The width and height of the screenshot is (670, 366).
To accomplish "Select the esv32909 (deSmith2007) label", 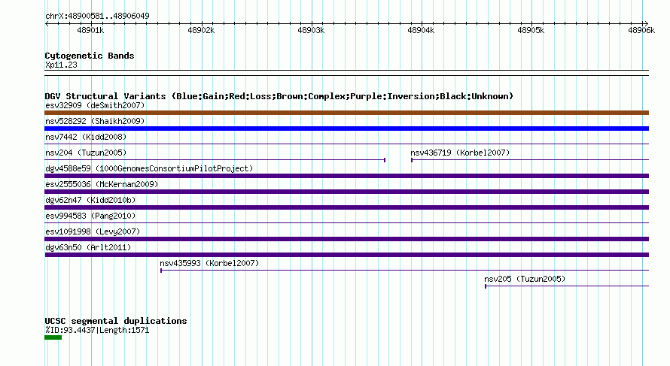I will coord(95,105).
